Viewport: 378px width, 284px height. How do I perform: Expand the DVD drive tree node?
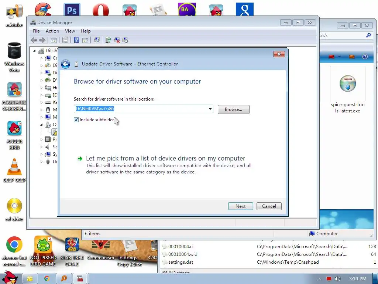coord(41,80)
